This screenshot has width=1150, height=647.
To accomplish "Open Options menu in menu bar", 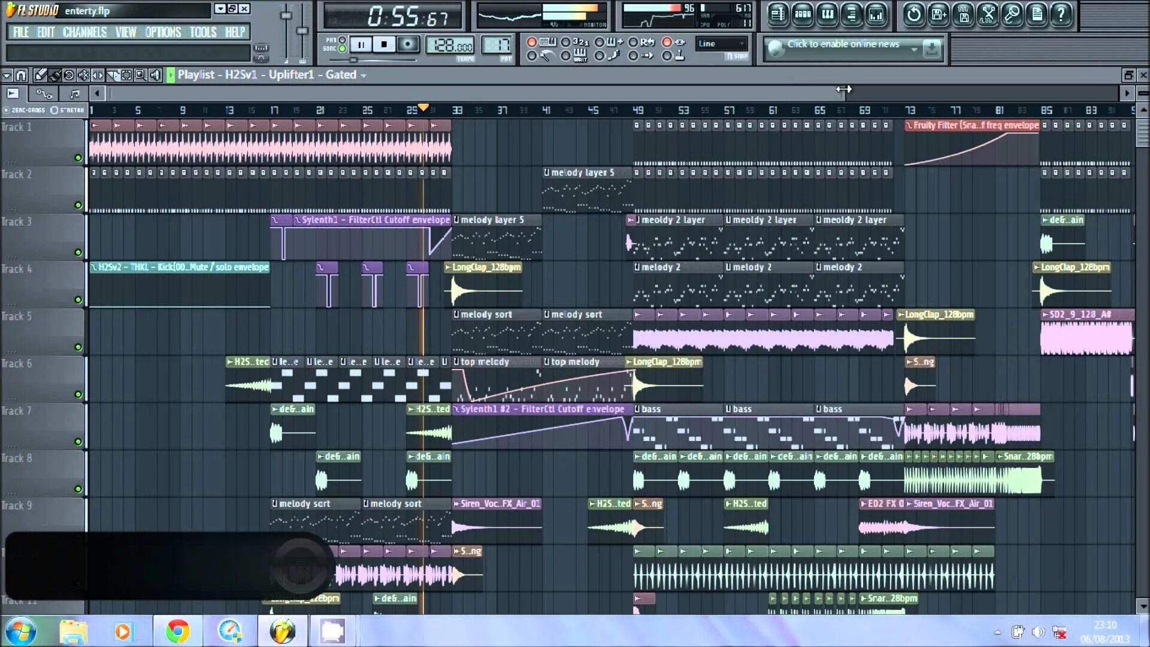I will (163, 32).
